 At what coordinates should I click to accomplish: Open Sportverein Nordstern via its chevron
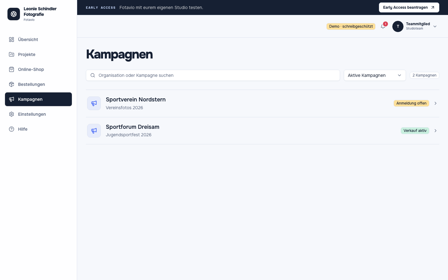(x=436, y=103)
